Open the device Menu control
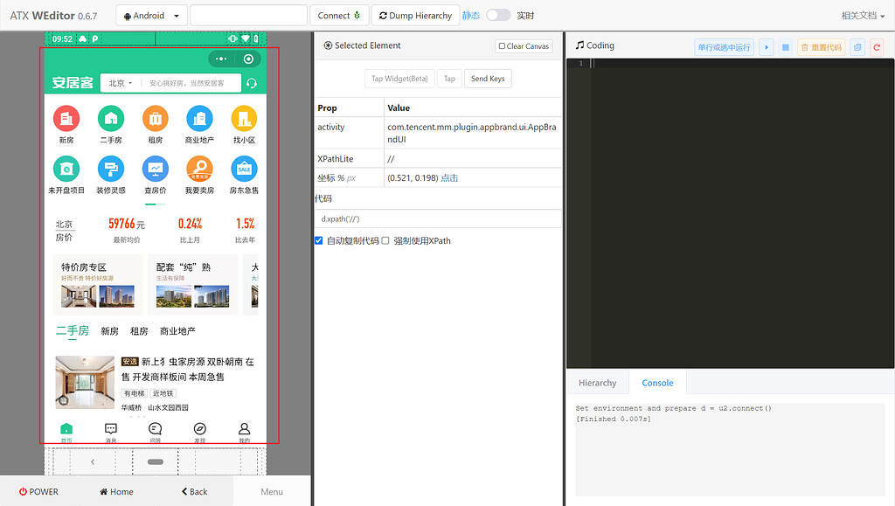Image resolution: width=895 pixels, height=506 pixels. coord(271,491)
